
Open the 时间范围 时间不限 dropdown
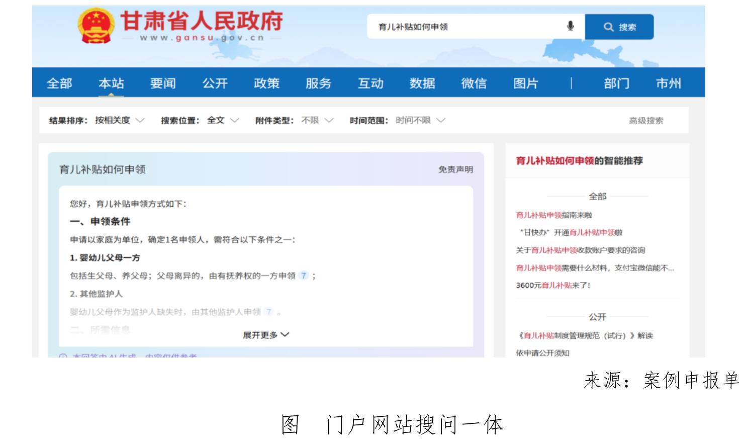click(420, 120)
